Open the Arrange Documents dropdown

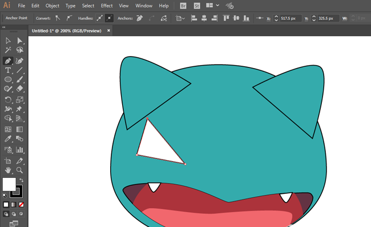click(212, 6)
